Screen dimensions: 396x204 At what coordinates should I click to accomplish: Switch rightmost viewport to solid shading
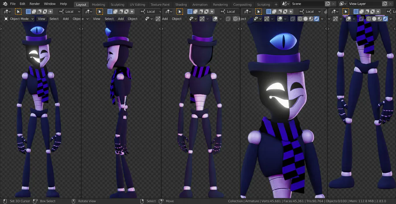pyautogui.click(x=374, y=18)
